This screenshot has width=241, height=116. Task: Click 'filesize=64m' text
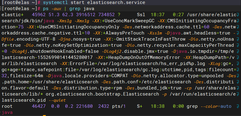pyautogui.click(x=26, y=76)
